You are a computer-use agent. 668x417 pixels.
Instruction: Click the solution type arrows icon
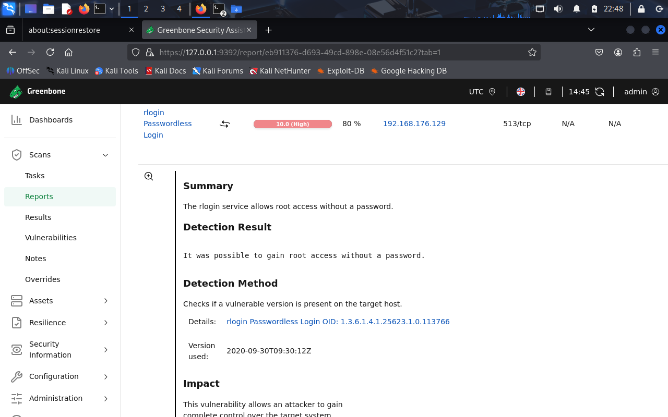pos(224,124)
